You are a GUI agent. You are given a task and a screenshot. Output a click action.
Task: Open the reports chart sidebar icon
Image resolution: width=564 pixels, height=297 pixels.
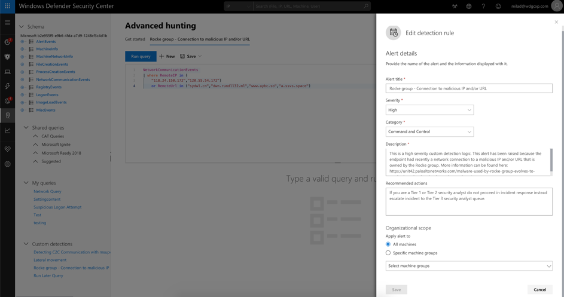point(8,130)
